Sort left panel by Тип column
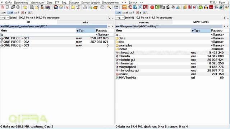Image resolution: width=230 pixels, height=129 pixels. [86, 30]
